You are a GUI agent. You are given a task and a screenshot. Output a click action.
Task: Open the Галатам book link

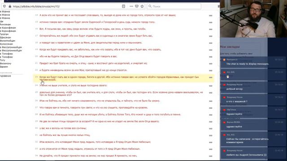[x=4, y=34]
